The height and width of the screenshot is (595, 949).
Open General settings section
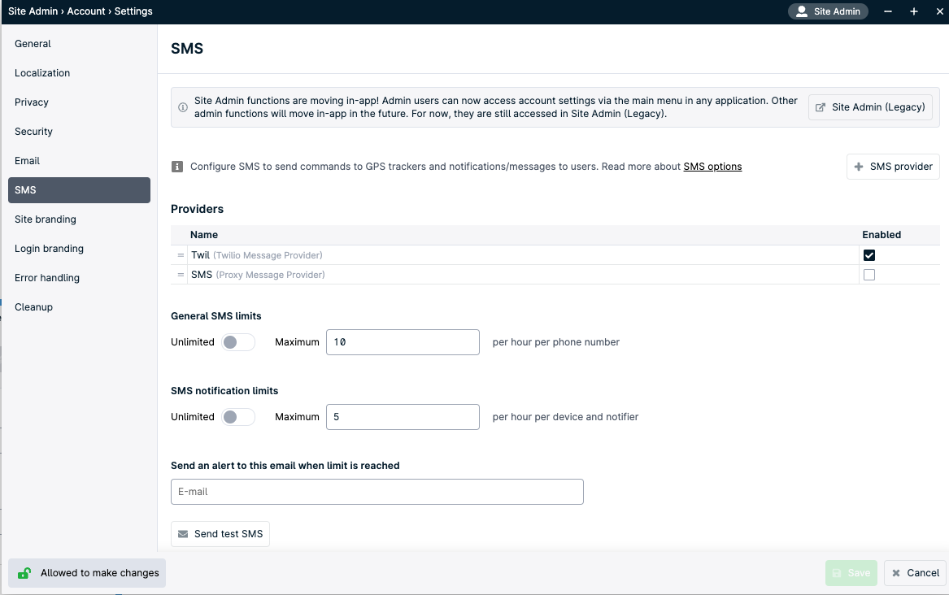79,44
